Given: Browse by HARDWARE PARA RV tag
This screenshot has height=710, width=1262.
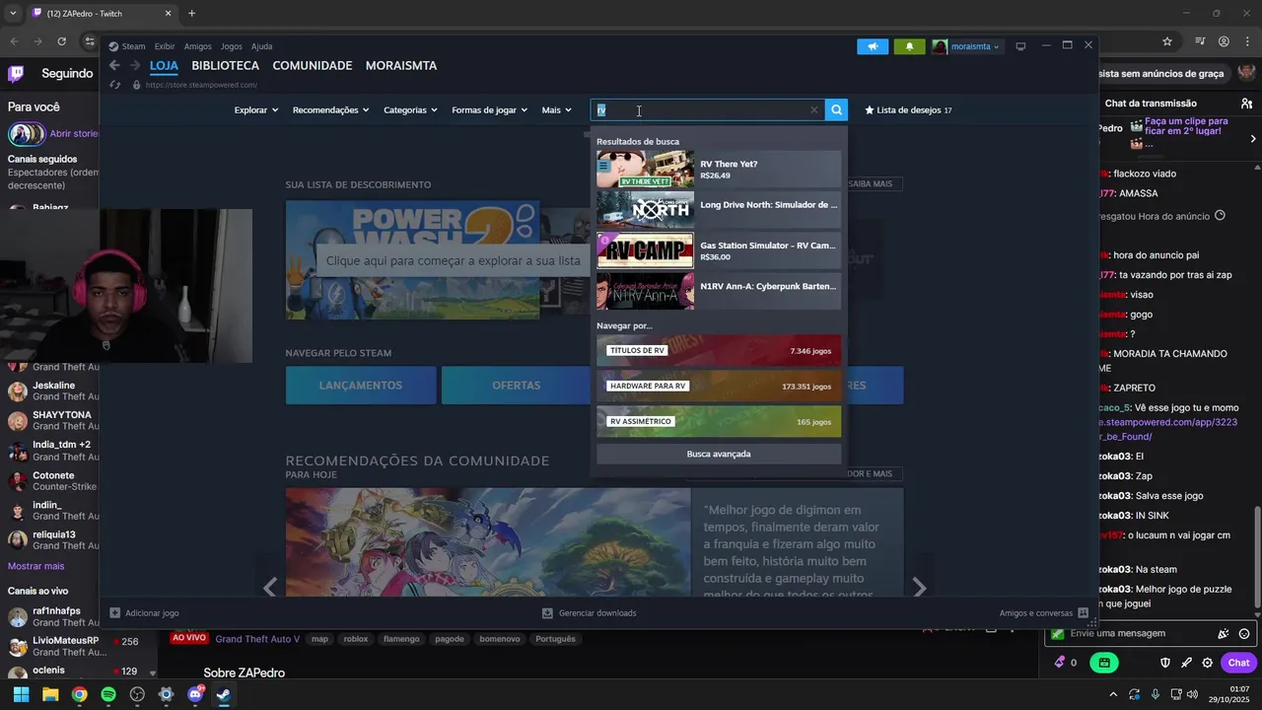Looking at the screenshot, I should pos(719,387).
